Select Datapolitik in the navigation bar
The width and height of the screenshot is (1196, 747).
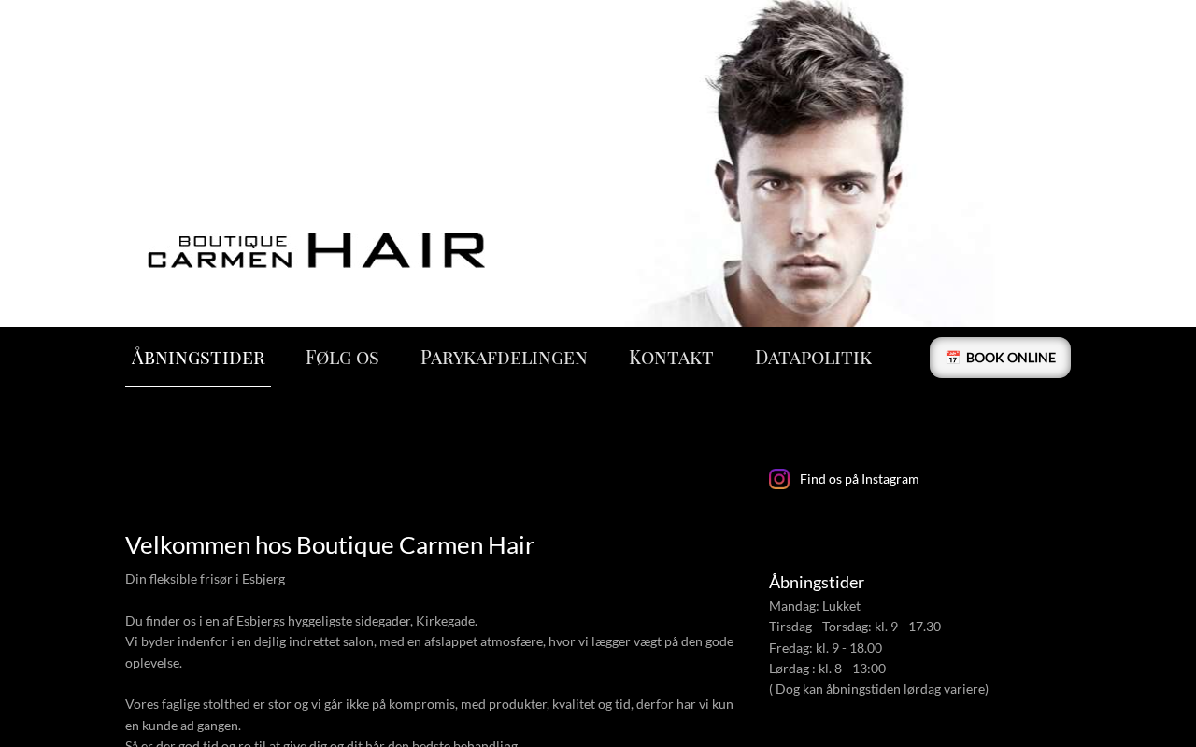pos(813,357)
